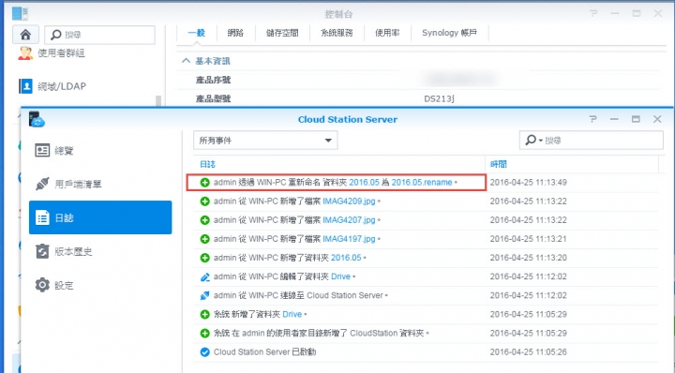Viewport: 675px width, 373px height.
Task: Switch to the 網路 tab
Action: [x=235, y=33]
